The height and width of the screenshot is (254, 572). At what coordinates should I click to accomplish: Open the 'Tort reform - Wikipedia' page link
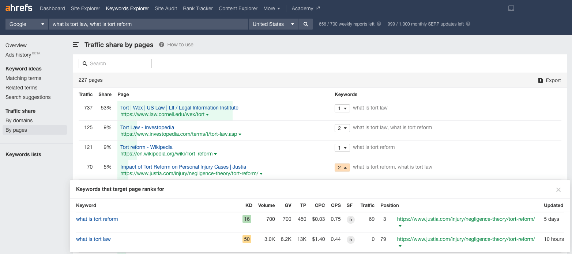pos(146,147)
